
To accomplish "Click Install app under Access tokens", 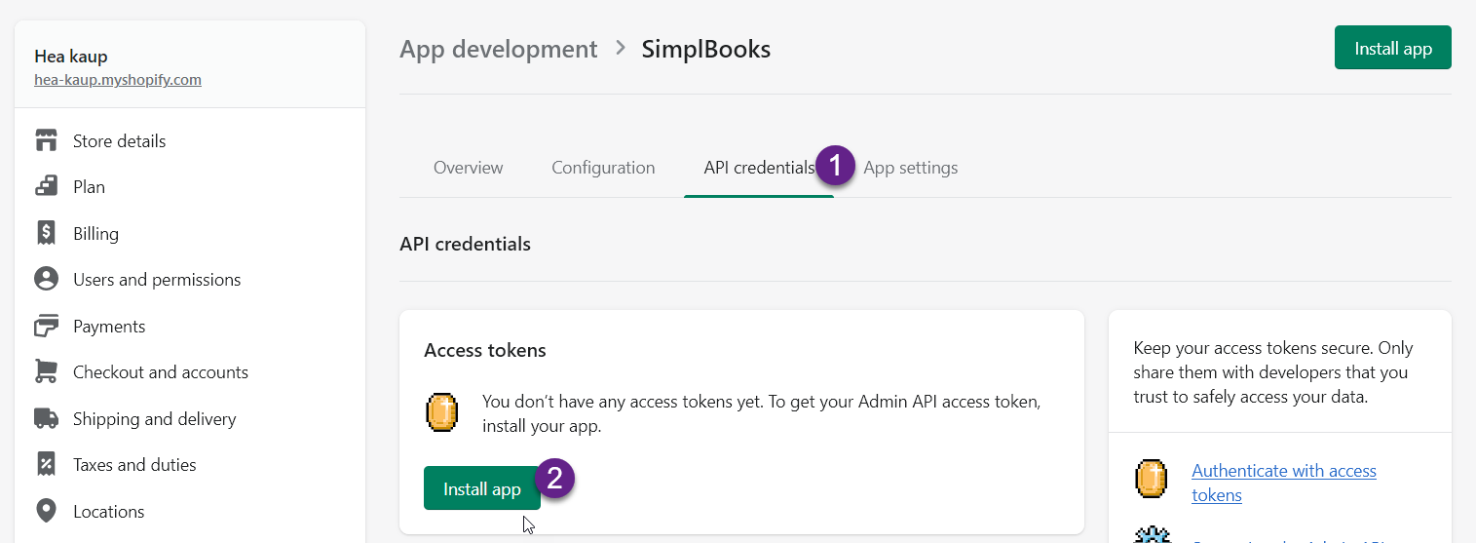I will pos(481,488).
